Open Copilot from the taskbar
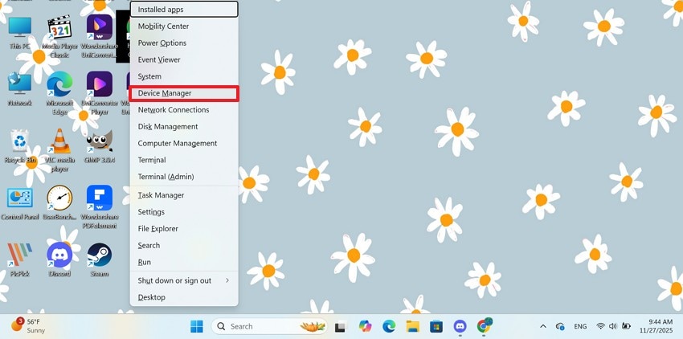Image resolution: width=683 pixels, height=339 pixels. point(365,326)
